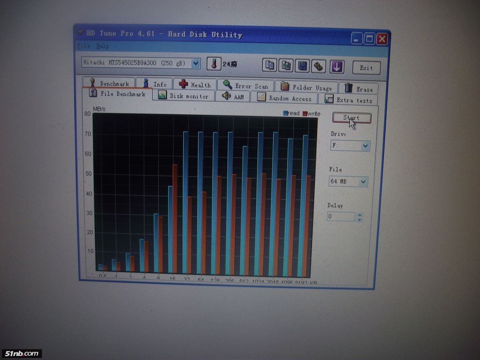
Task: Open the Drive F: dropdown
Action: (x=365, y=146)
